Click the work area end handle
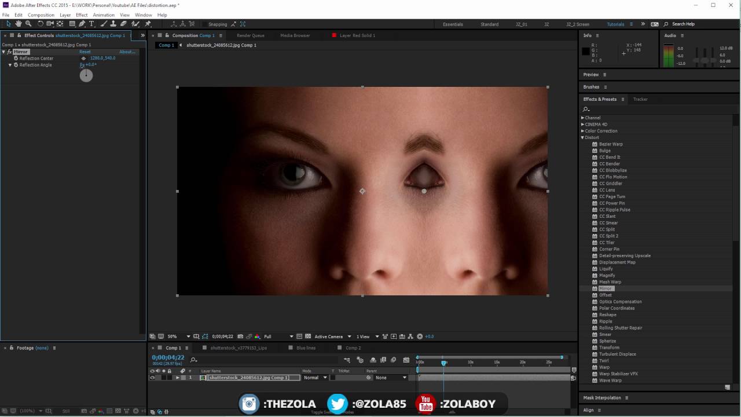Screen dimensions: 741x417 tap(562, 357)
